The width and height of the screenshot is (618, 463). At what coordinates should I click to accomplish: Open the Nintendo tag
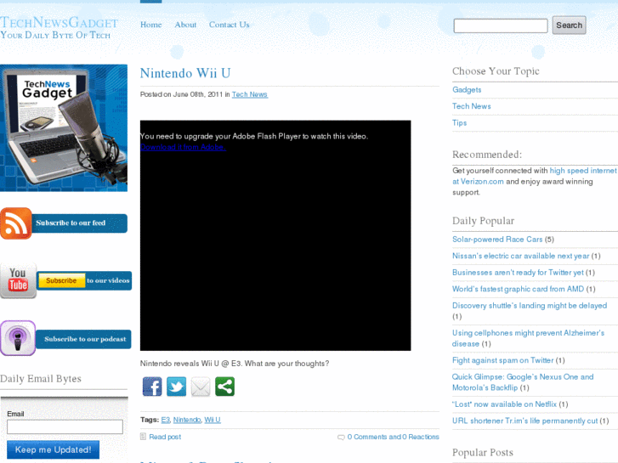[x=187, y=420]
